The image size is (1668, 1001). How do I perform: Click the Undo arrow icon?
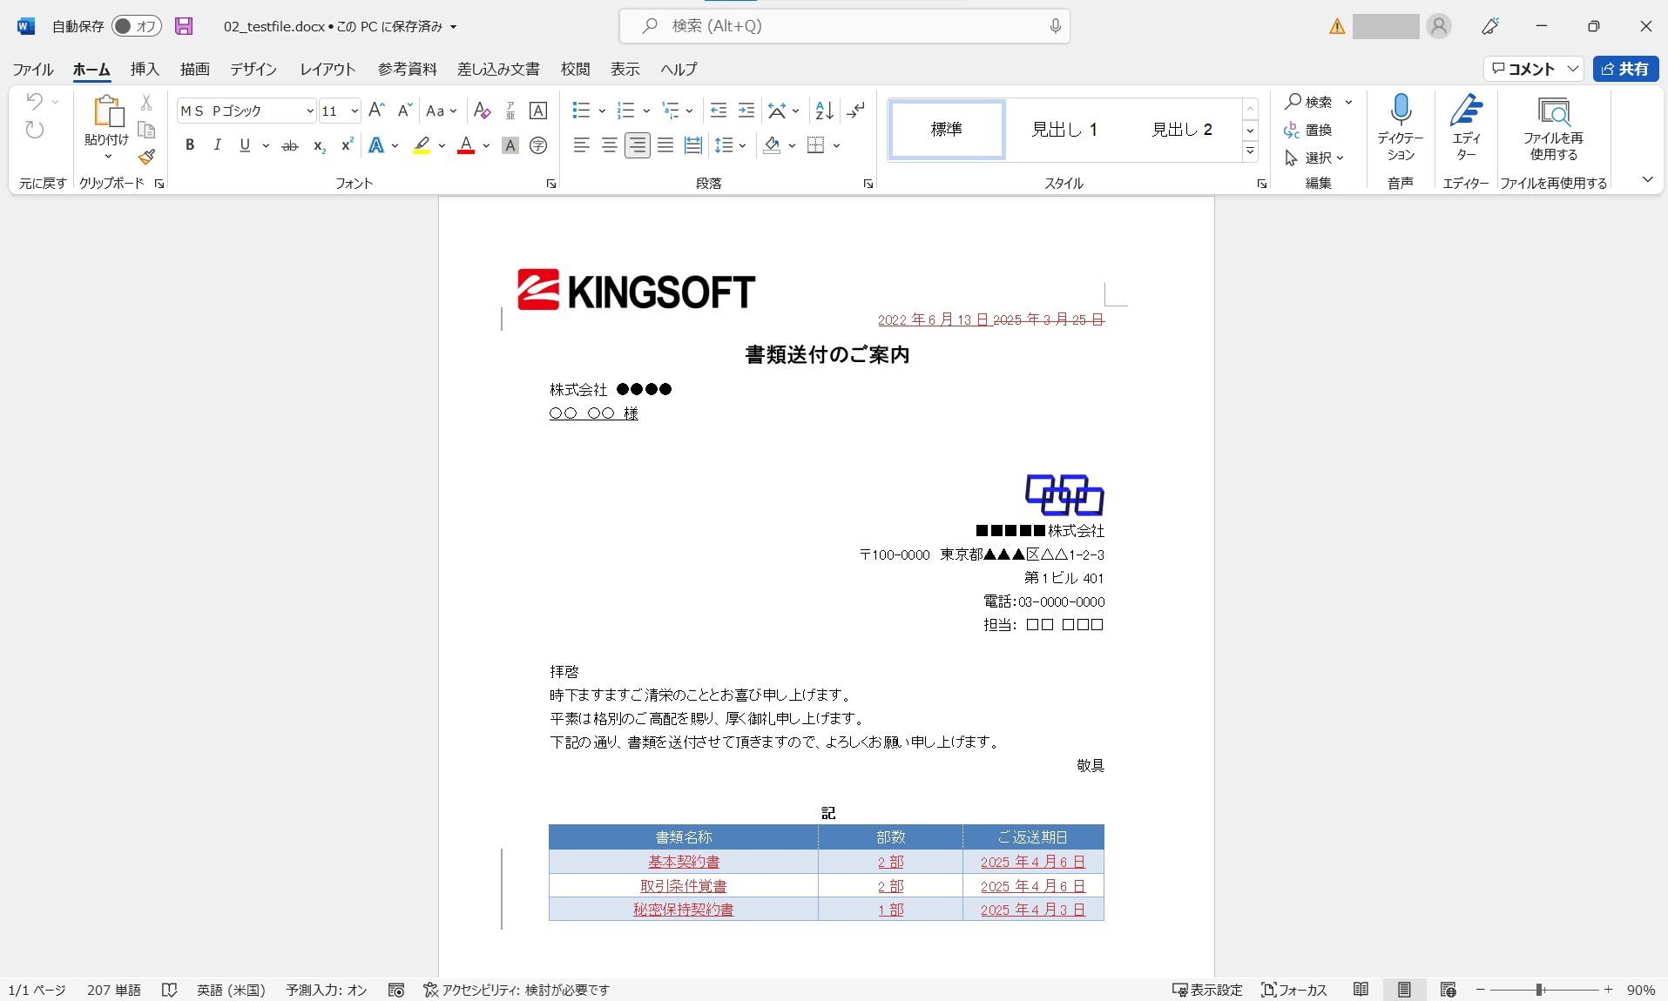[34, 102]
